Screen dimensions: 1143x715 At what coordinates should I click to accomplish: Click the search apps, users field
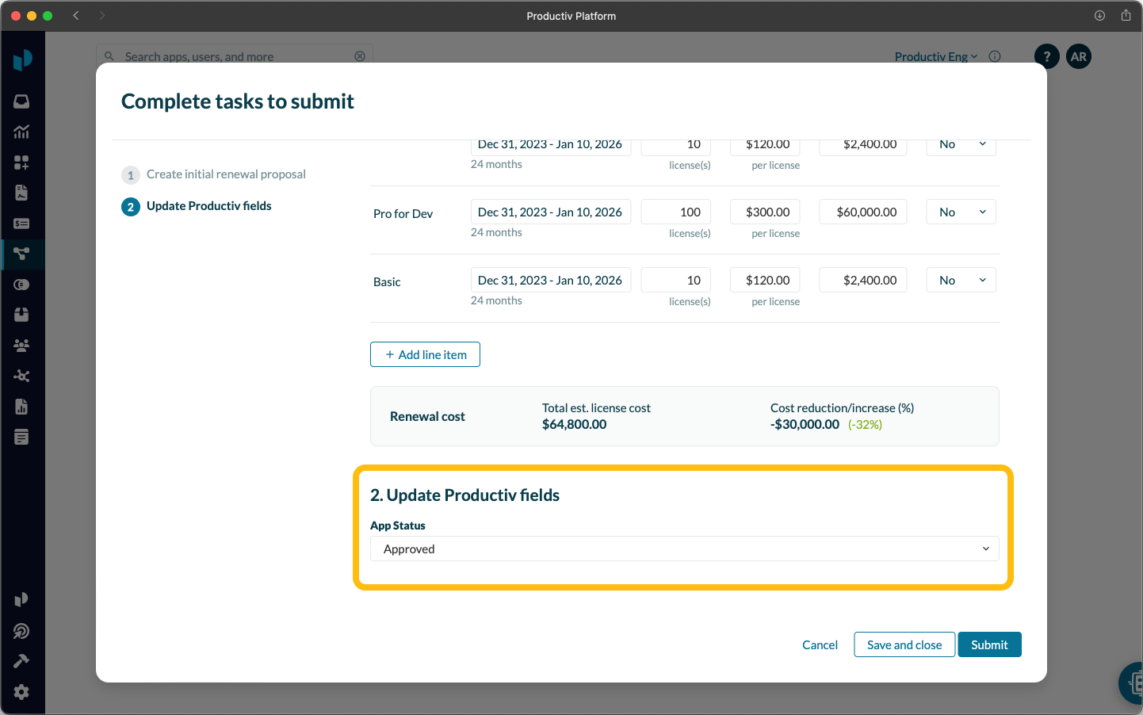click(x=235, y=56)
